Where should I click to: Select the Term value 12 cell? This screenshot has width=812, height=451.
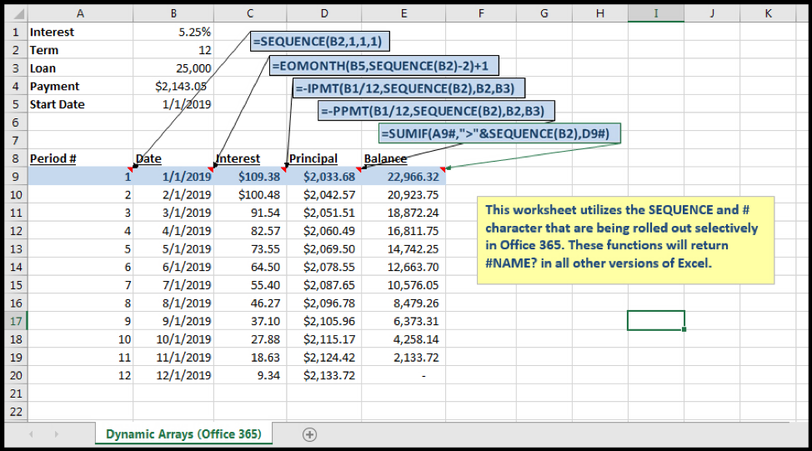(x=173, y=50)
